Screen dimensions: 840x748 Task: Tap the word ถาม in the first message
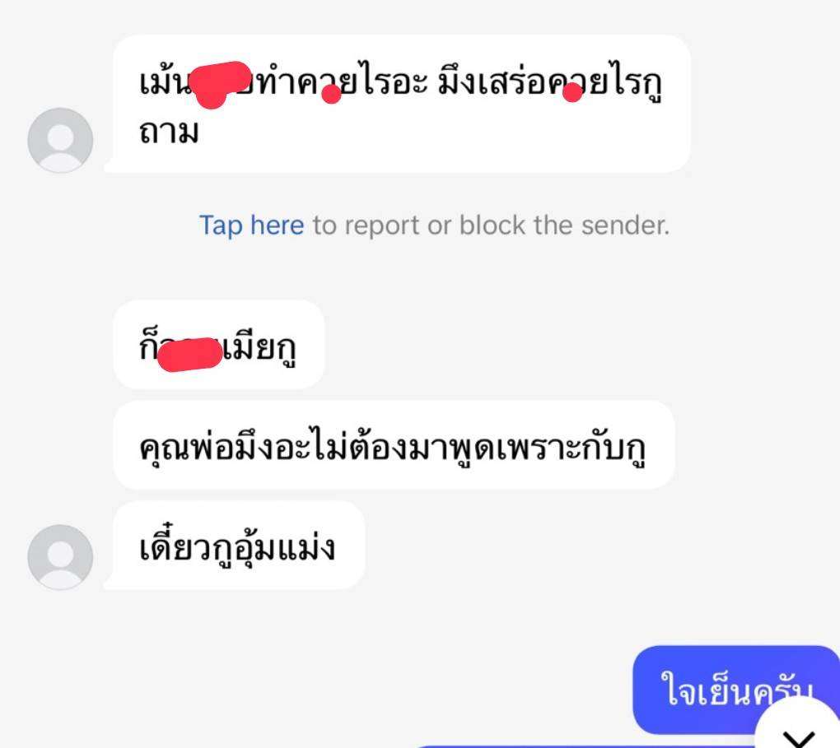[x=169, y=132]
